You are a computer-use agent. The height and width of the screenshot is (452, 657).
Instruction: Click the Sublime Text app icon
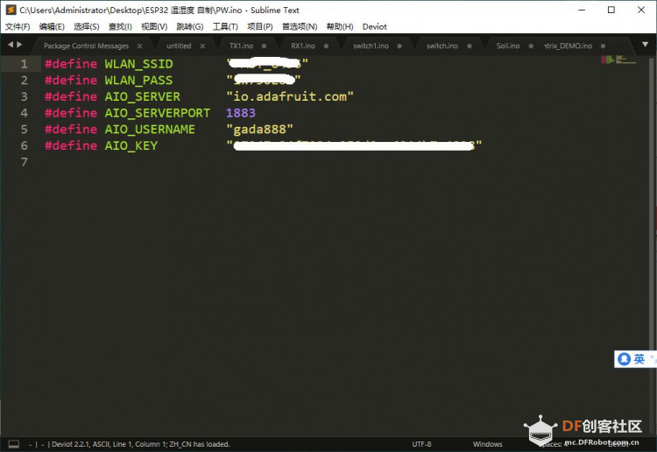tap(11, 10)
